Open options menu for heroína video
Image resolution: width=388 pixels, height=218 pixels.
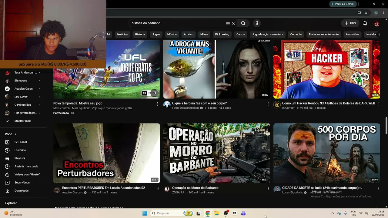(268, 104)
